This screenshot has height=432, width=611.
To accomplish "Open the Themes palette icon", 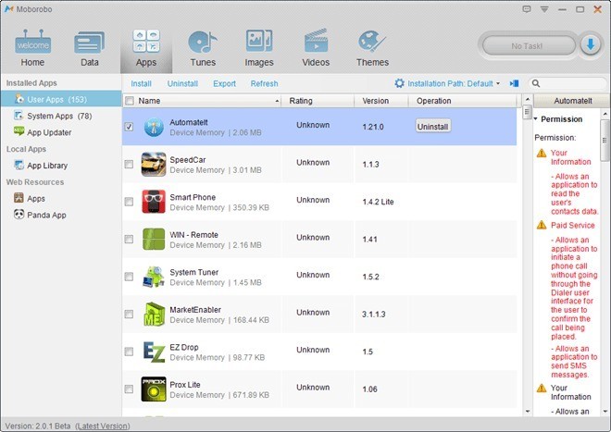I will point(372,43).
